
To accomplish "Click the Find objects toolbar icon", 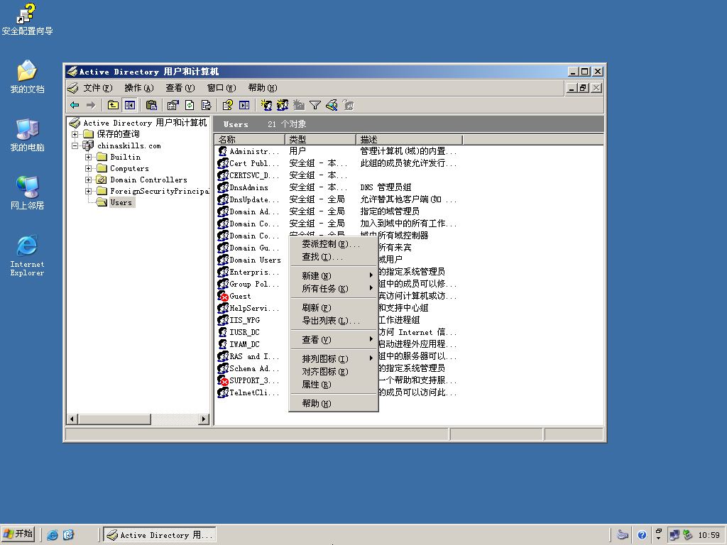I will (x=332, y=105).
